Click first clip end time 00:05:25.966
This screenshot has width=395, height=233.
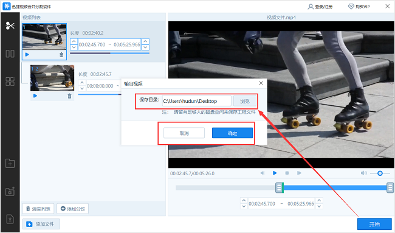127,44
